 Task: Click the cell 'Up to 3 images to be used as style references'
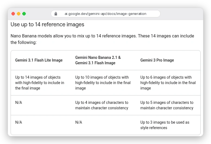[165, 125]
